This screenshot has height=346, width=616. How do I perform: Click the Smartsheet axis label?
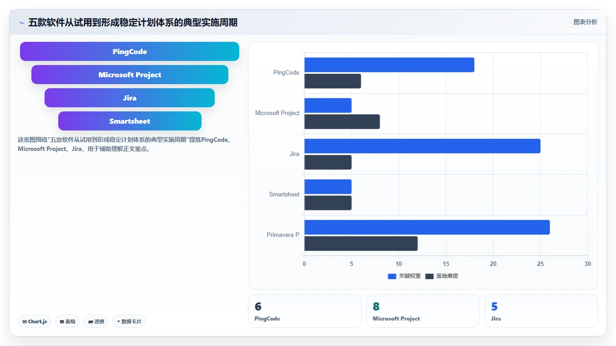(284, 195)
